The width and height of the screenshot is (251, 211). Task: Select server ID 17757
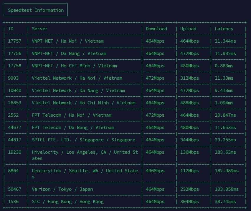[14, 41]
